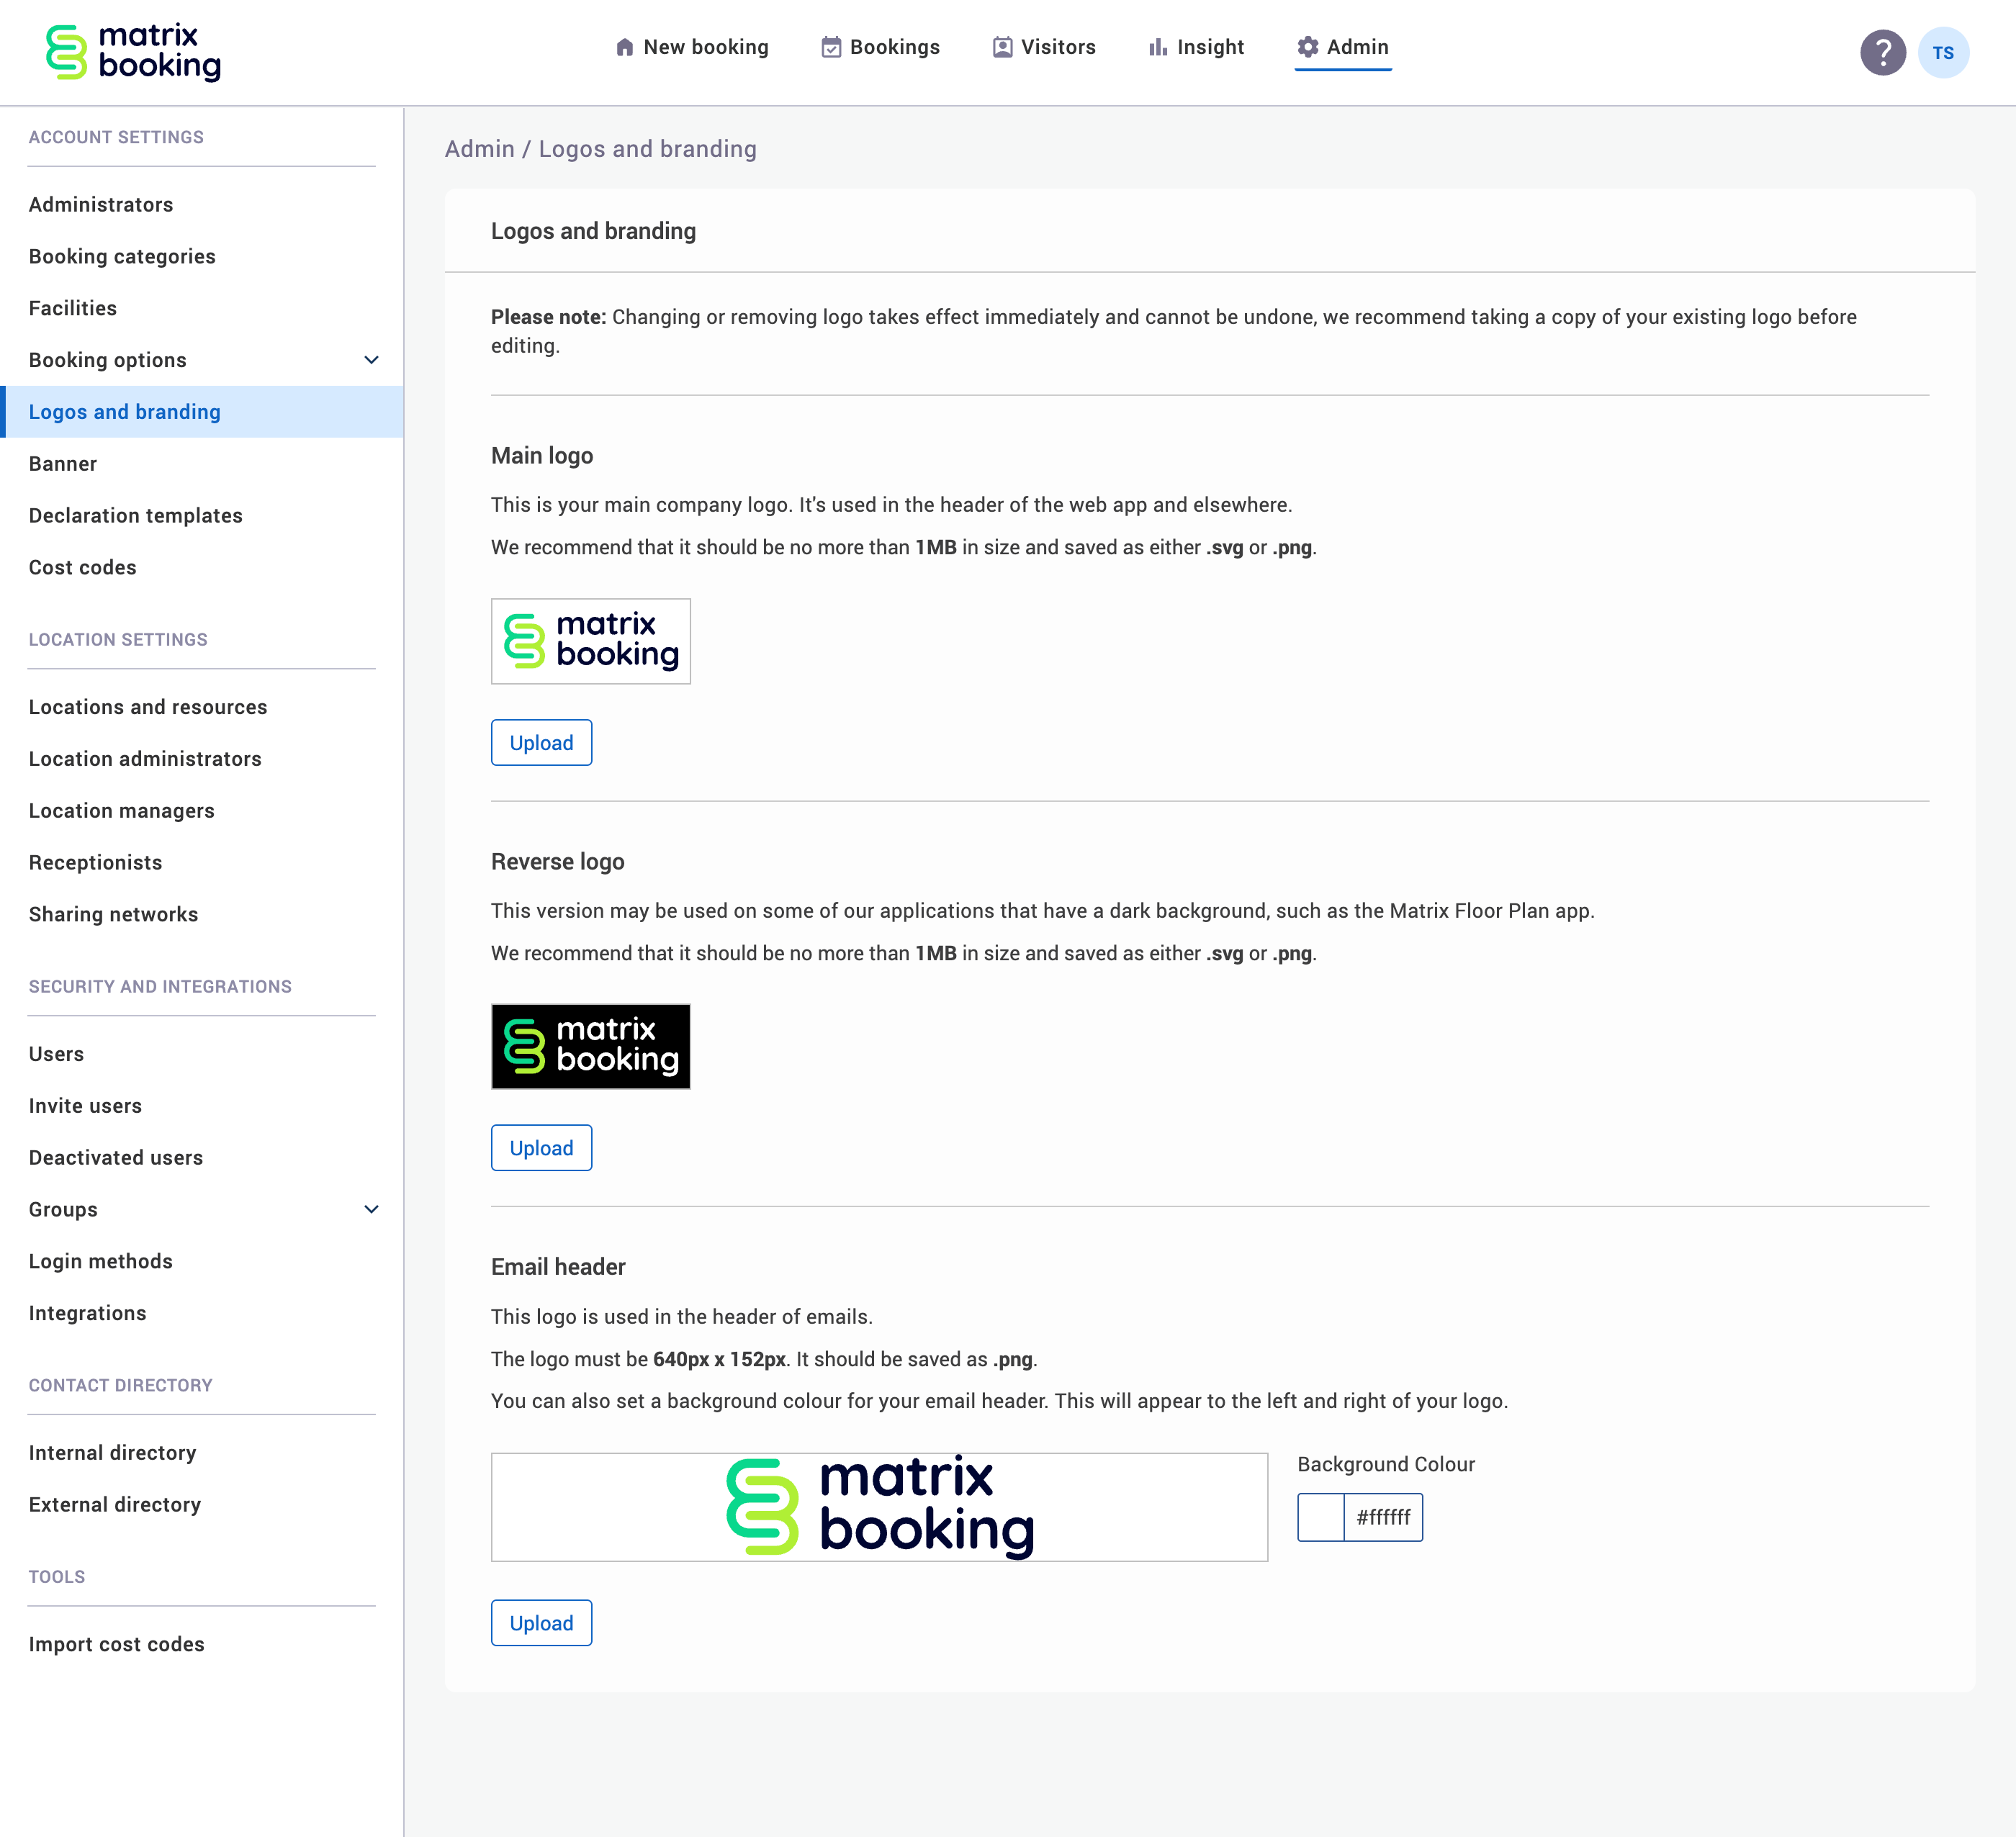Click the Admin gear icon

[1307, 47]
